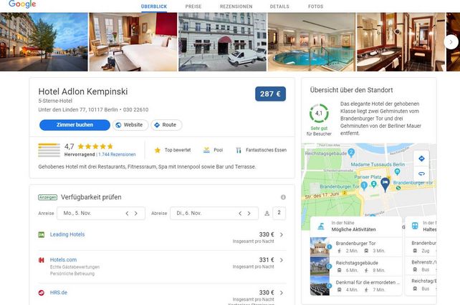Switch to the Preise tab

click(x=193, y=6)
